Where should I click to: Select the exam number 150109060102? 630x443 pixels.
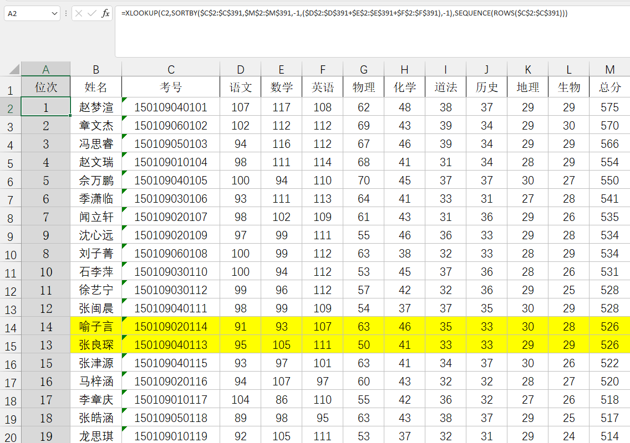171,125
